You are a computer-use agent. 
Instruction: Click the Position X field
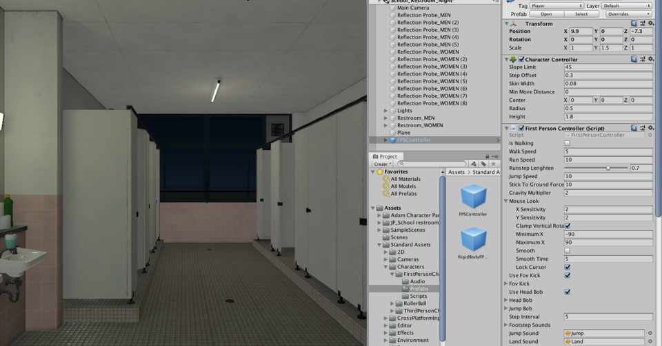[x=581, y=31]
